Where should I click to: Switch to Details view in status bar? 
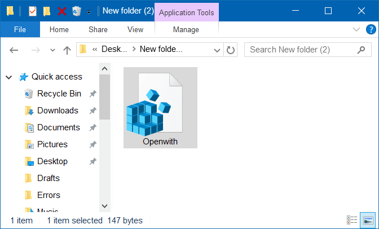(x=352, y=220)
